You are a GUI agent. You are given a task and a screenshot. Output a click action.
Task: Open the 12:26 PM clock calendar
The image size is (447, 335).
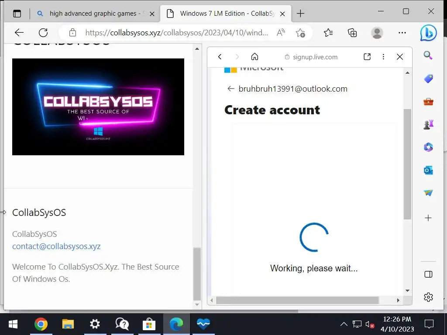(x=397, y=324)
